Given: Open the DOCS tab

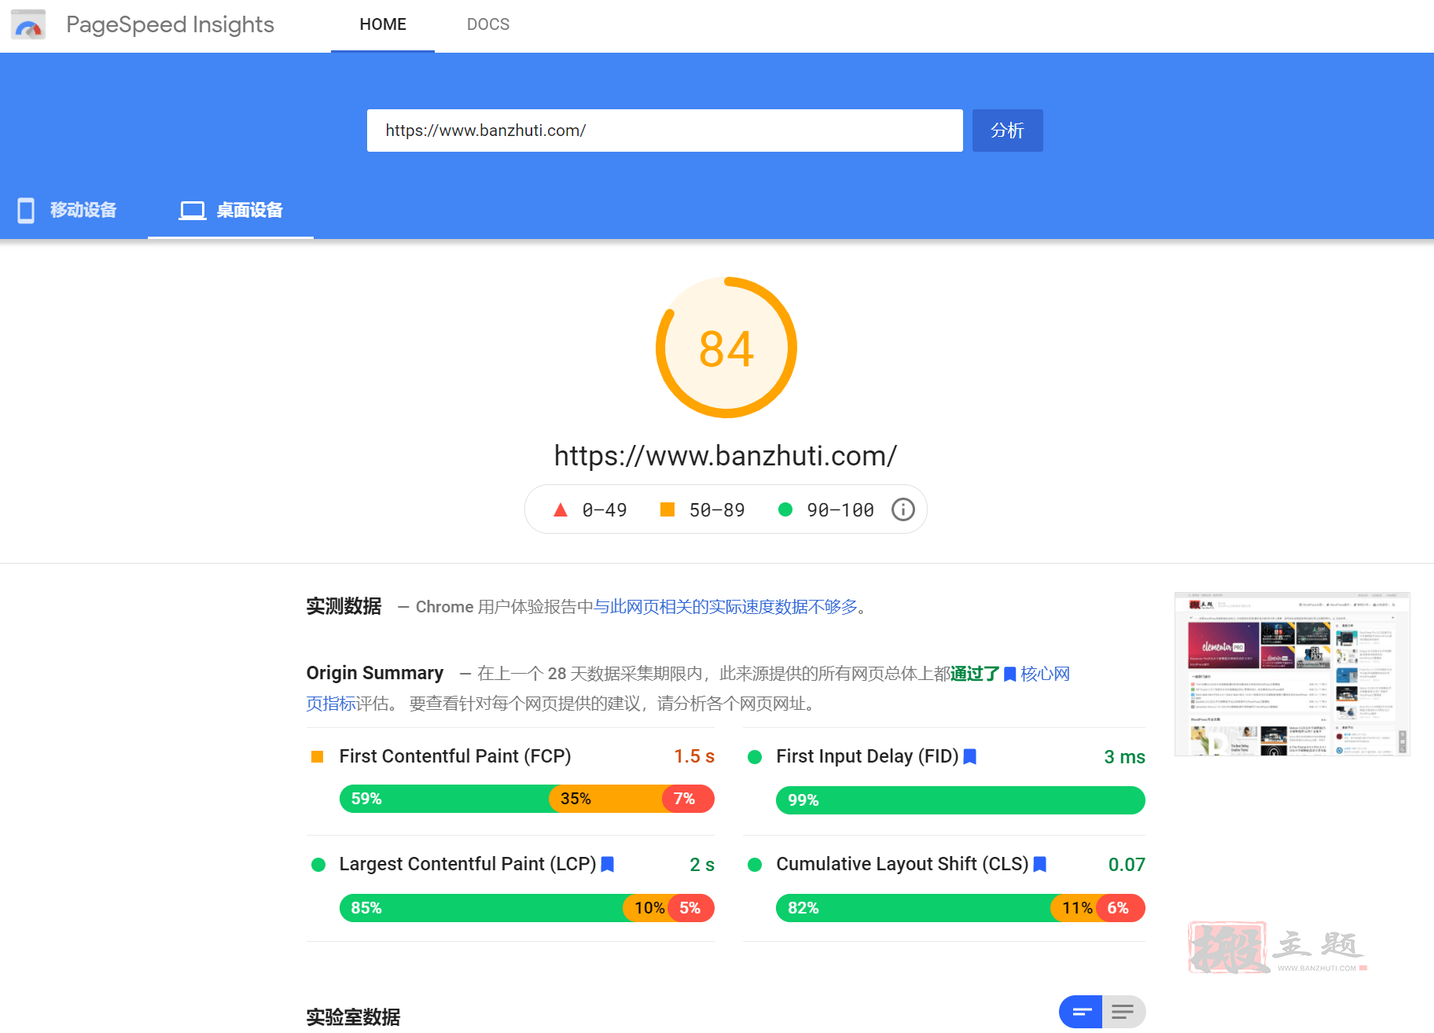Looking at the screenshot, I should click(488, 24).
